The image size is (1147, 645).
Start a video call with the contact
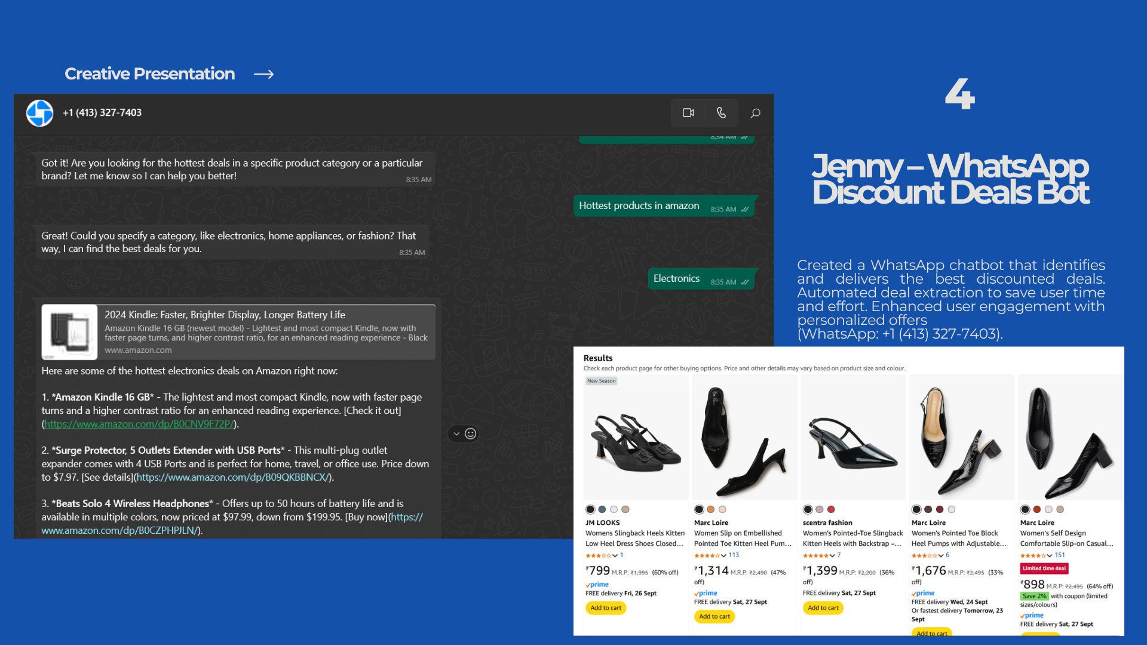pyautogui.click(x=688, y=113)
